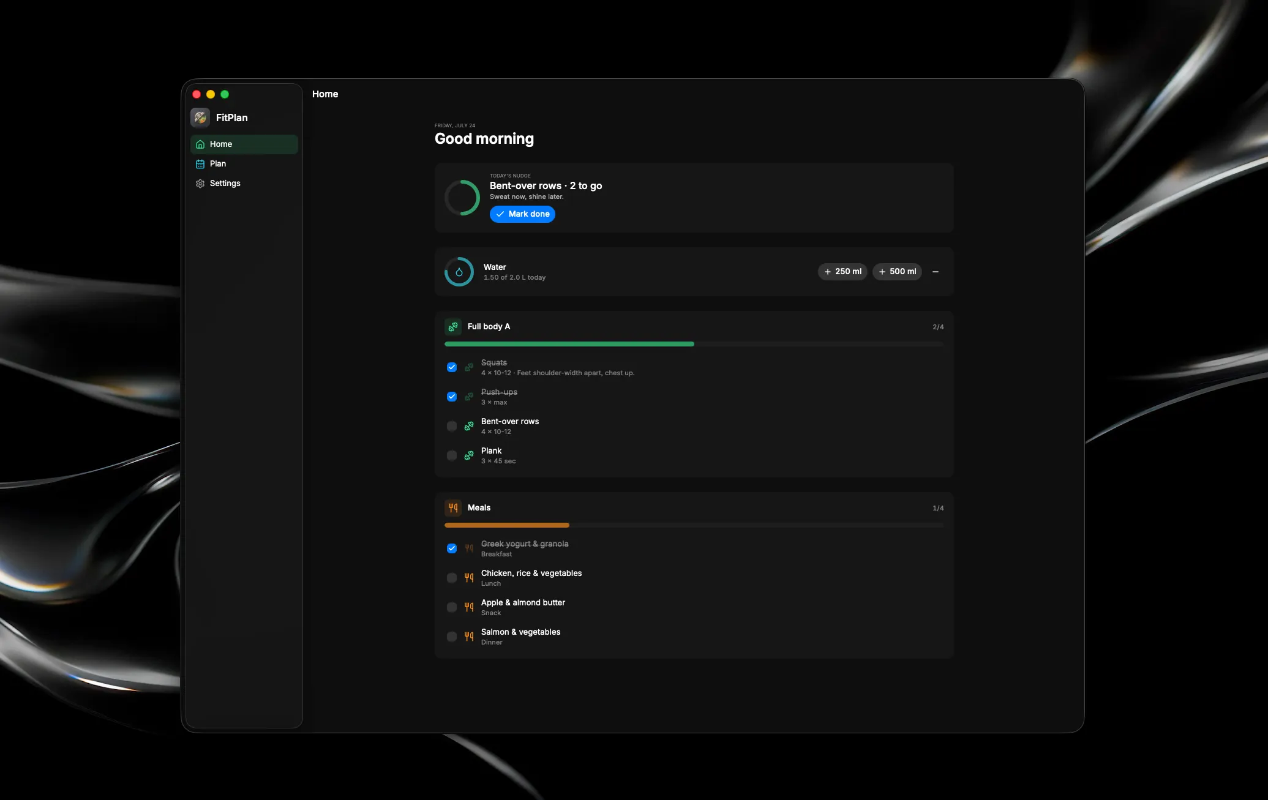Image resolution: width=1268 pixels, height=800 pixels.
Task: Click the dumbbell icon beside Squats
Action: click(x=469, y=367)
